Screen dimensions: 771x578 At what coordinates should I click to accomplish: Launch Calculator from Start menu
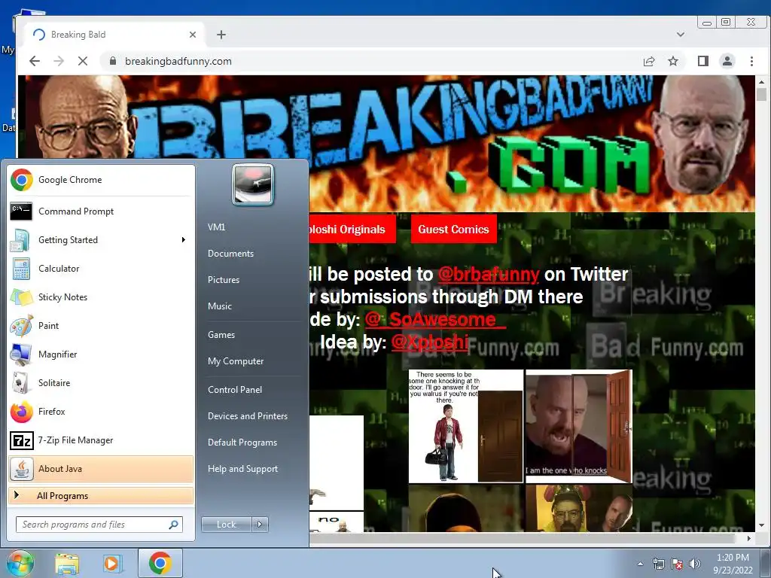click(101, 269)
